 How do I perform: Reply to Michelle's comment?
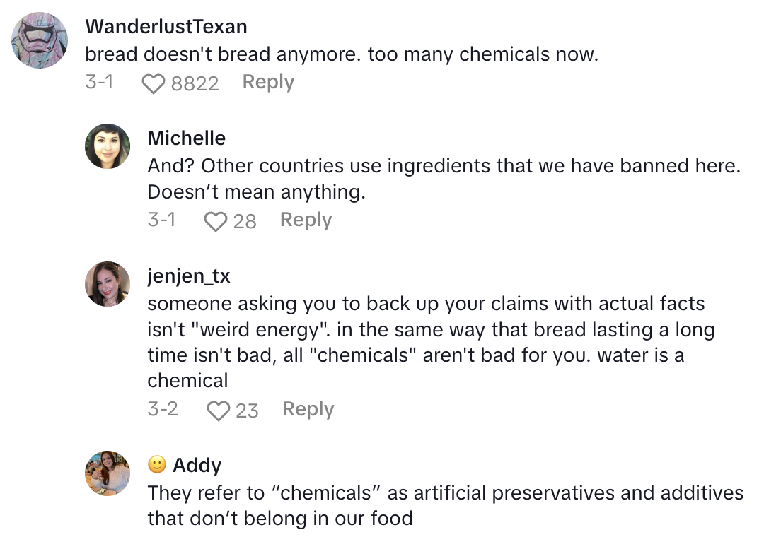(306, 220)
